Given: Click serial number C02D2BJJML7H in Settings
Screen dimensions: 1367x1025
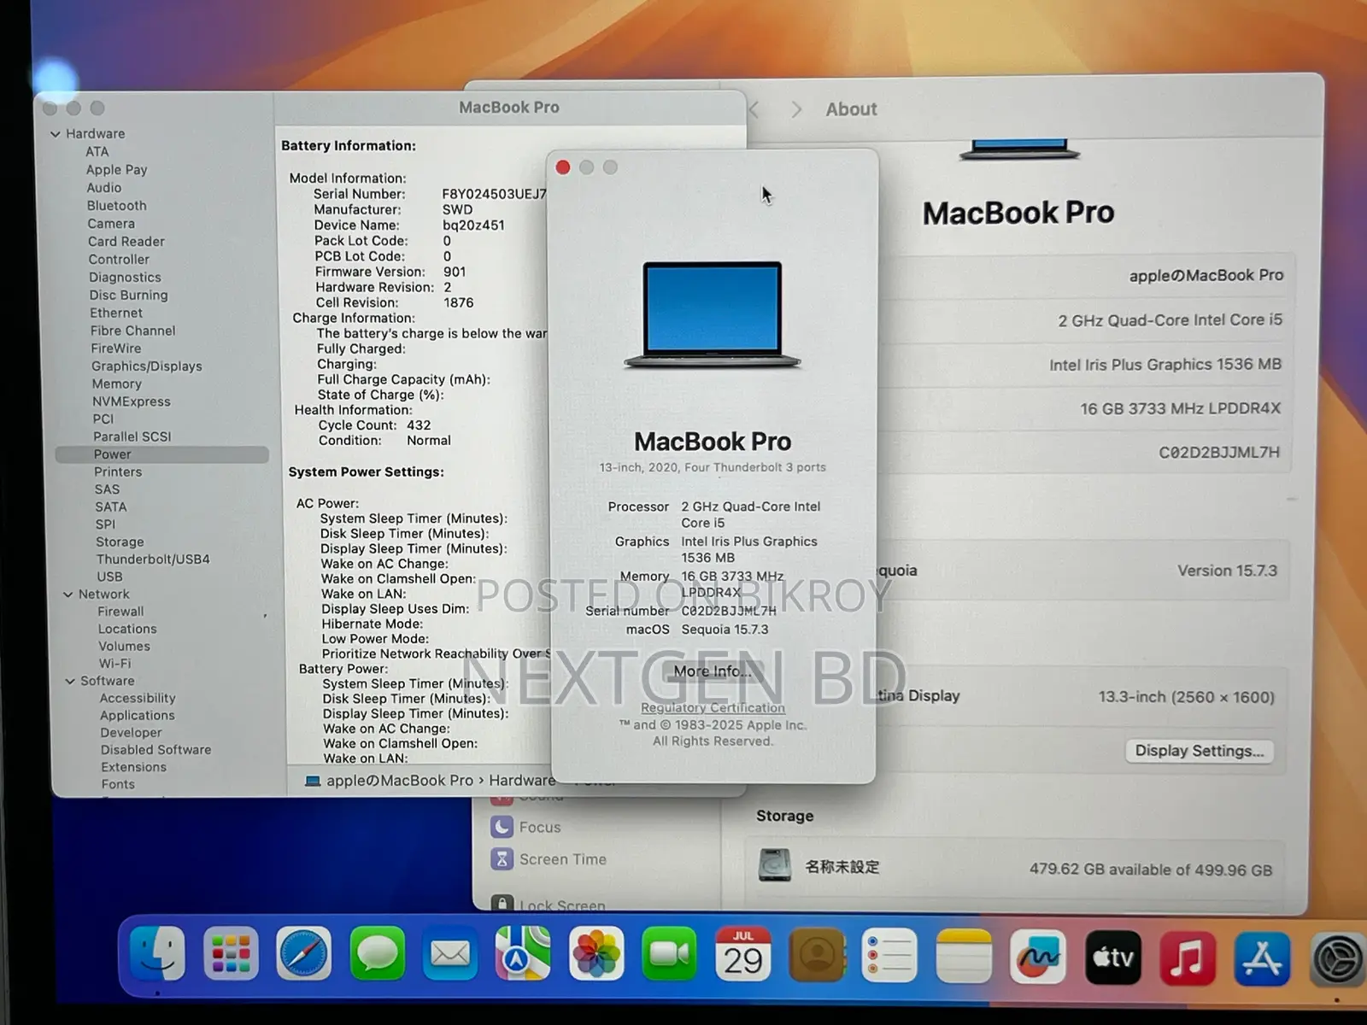Looking at the screenshot, I should coord(1219,453).
